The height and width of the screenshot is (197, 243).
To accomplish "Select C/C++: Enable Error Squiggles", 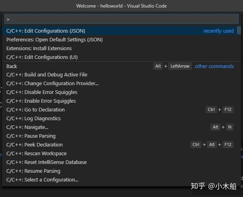I will click(x=119, y=101).
